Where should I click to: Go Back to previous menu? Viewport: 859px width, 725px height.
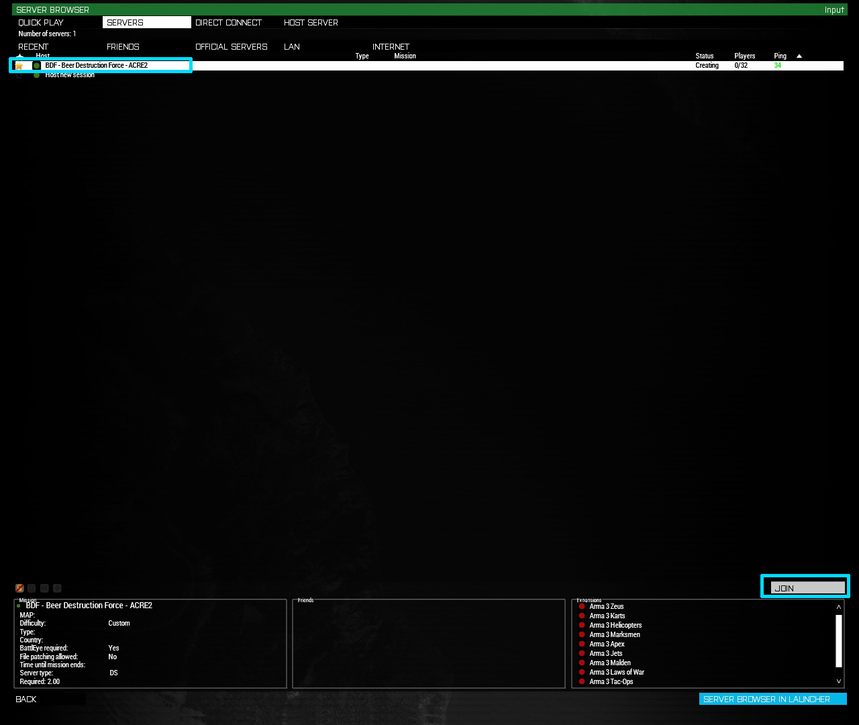(26, 699)
